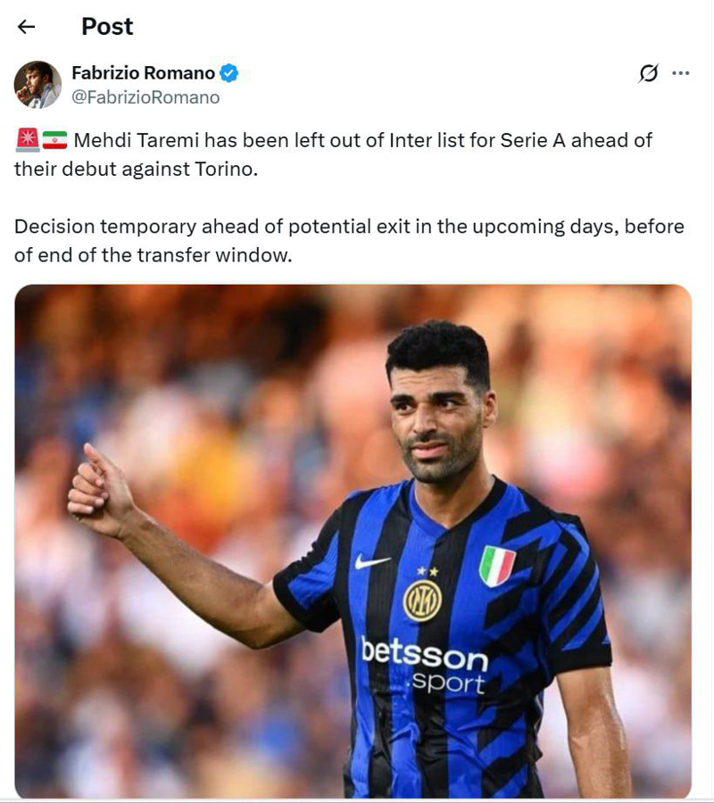
Task: Open Grok explain-this-post icon
Action: pos(649,73)
